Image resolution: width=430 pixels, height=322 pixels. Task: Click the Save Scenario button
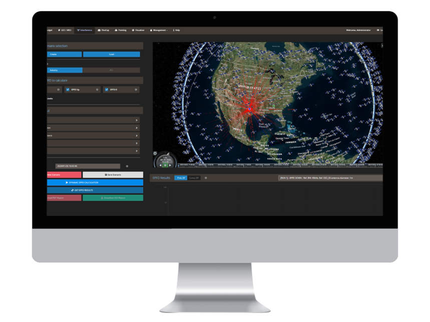coord(113,174)
